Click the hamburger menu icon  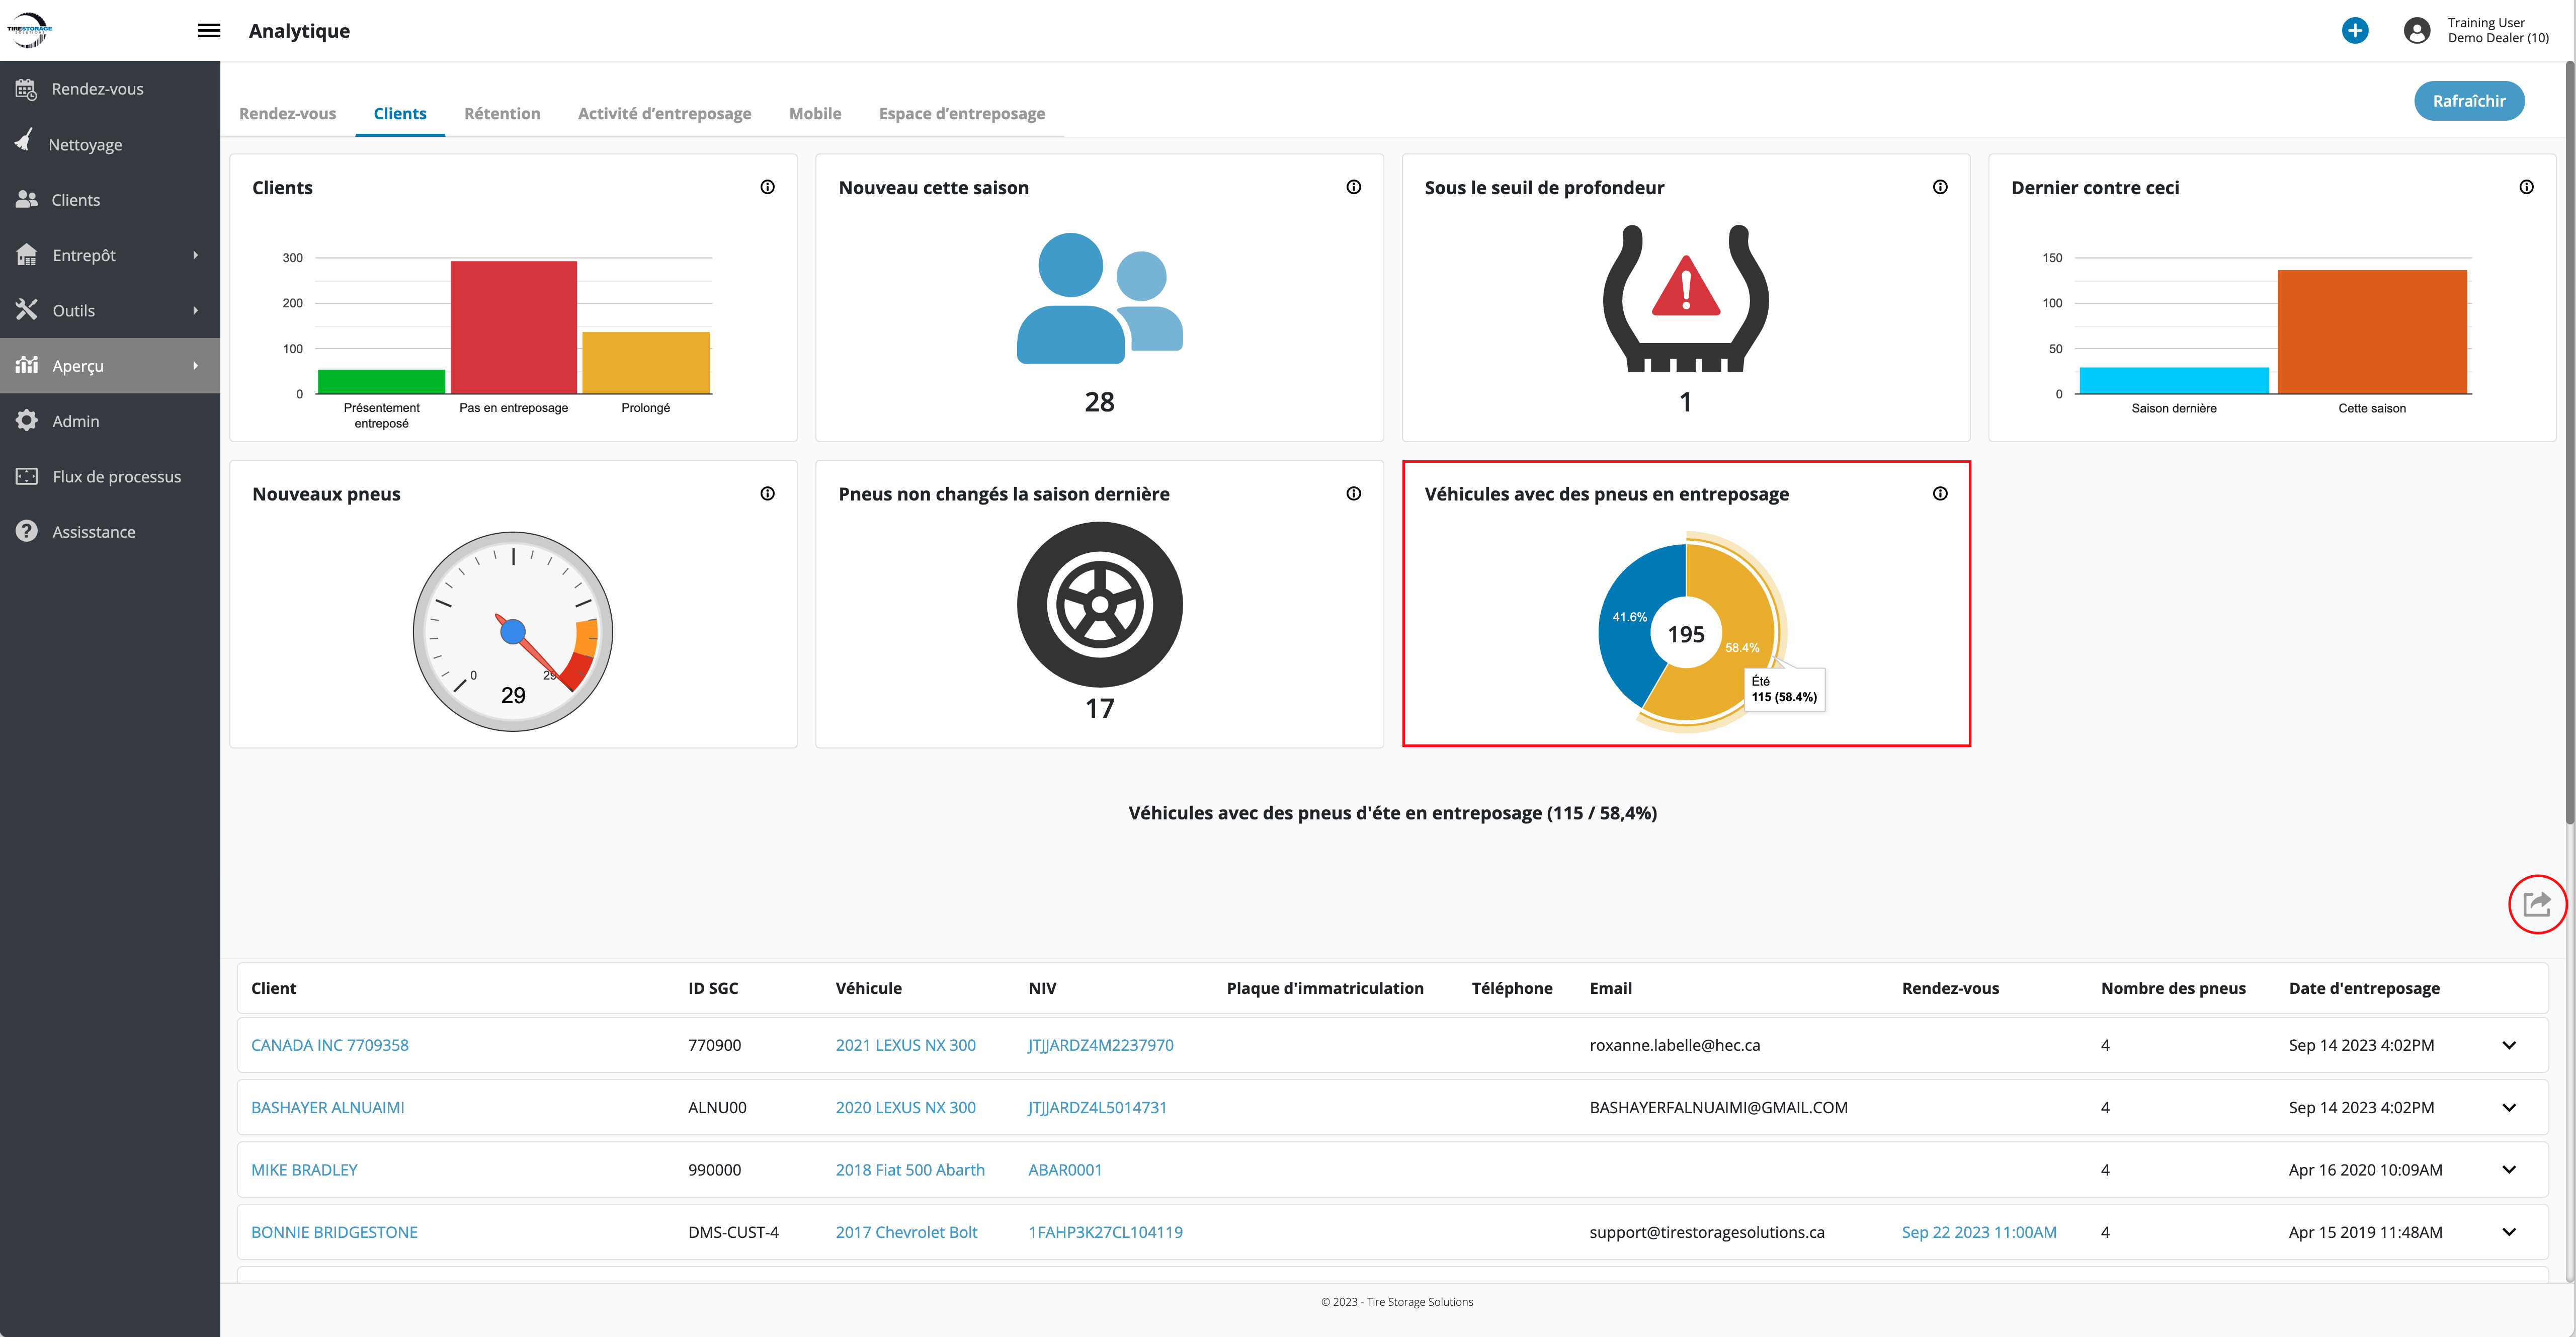click(209, 30)
